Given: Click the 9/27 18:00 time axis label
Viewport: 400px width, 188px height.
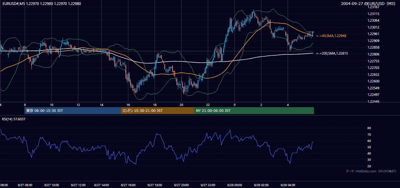Looking at the screenshot, I should 155,185.
